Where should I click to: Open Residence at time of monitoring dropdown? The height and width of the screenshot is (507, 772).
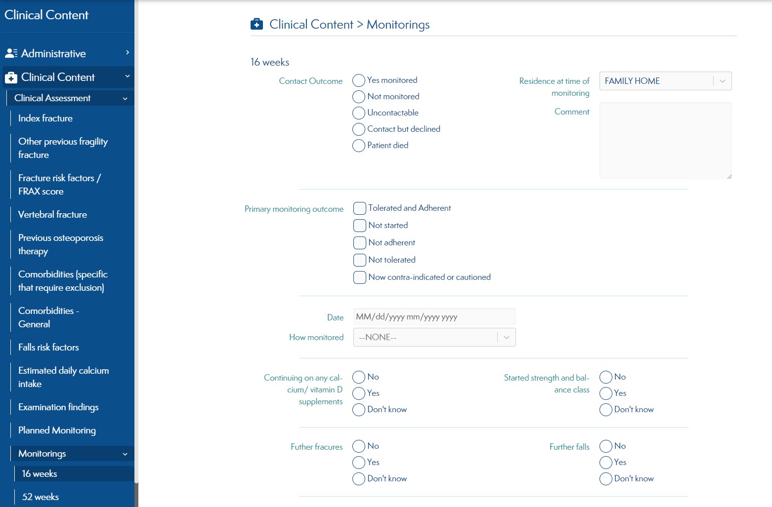665,81
